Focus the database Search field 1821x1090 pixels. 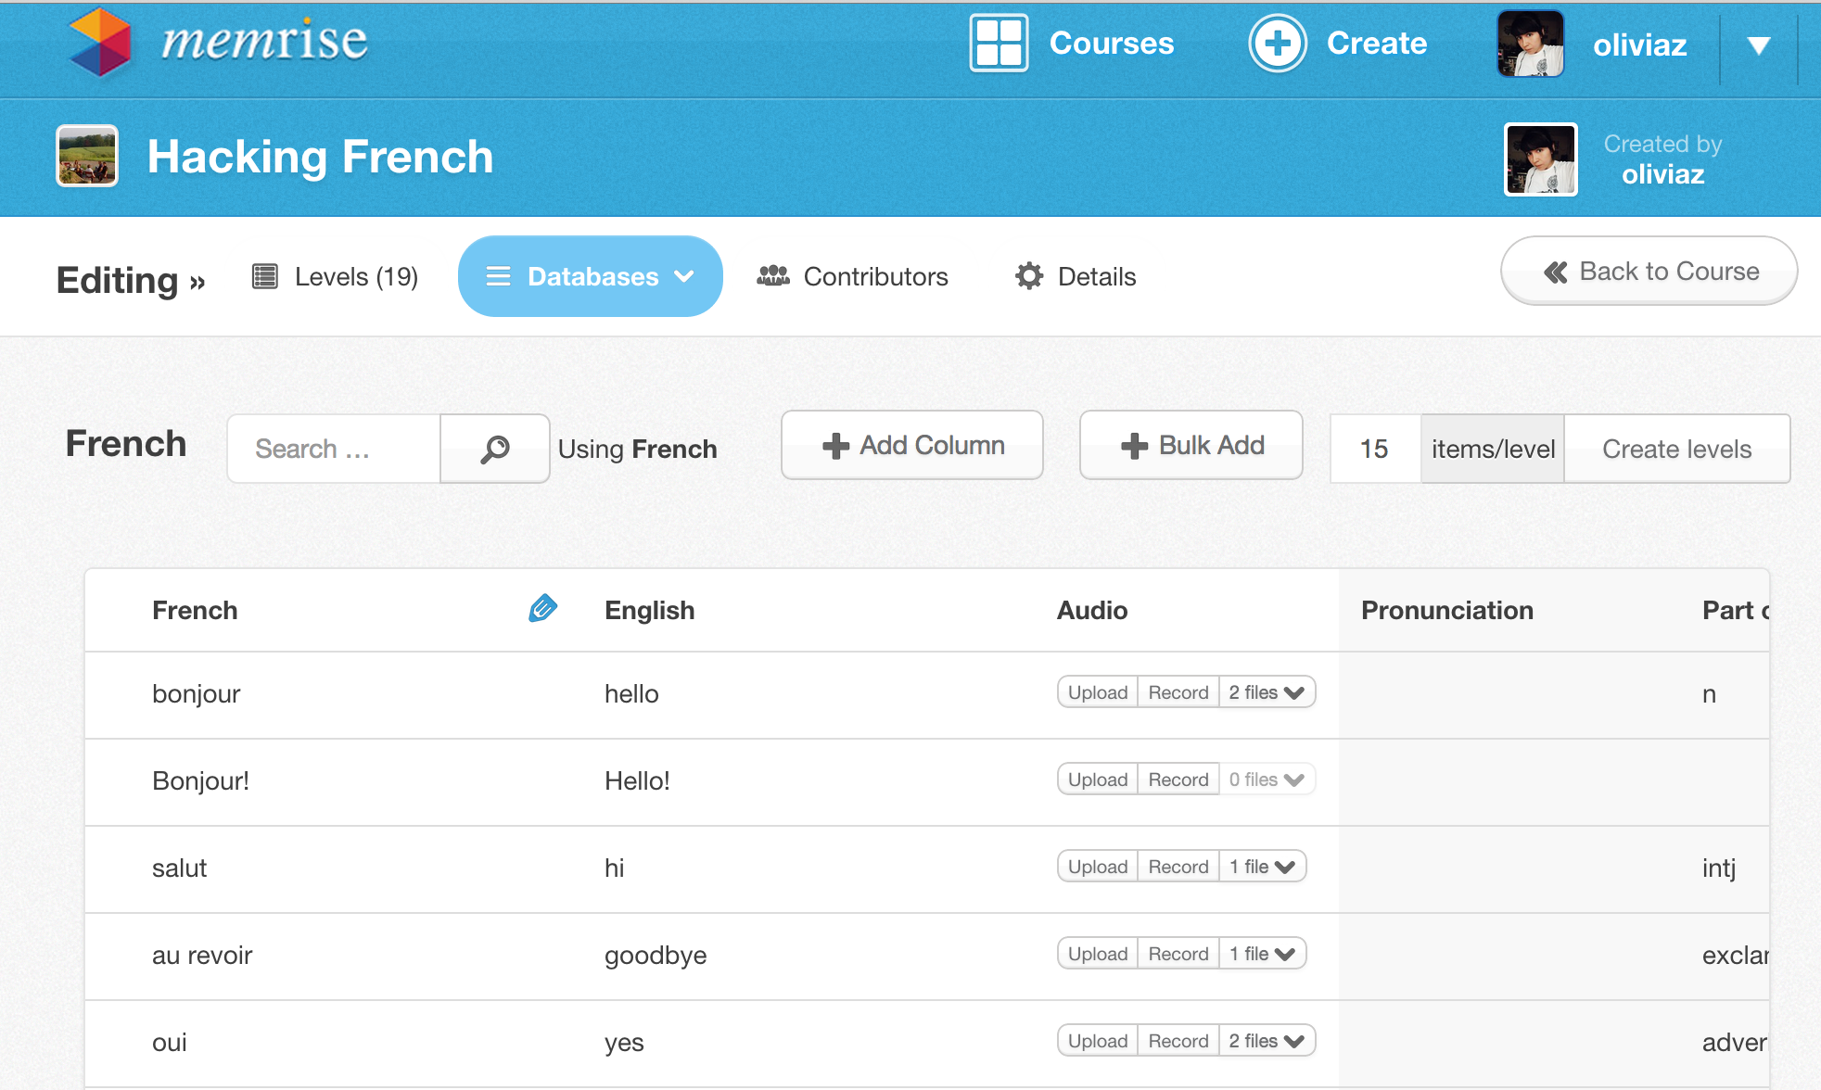click(334, 449)
